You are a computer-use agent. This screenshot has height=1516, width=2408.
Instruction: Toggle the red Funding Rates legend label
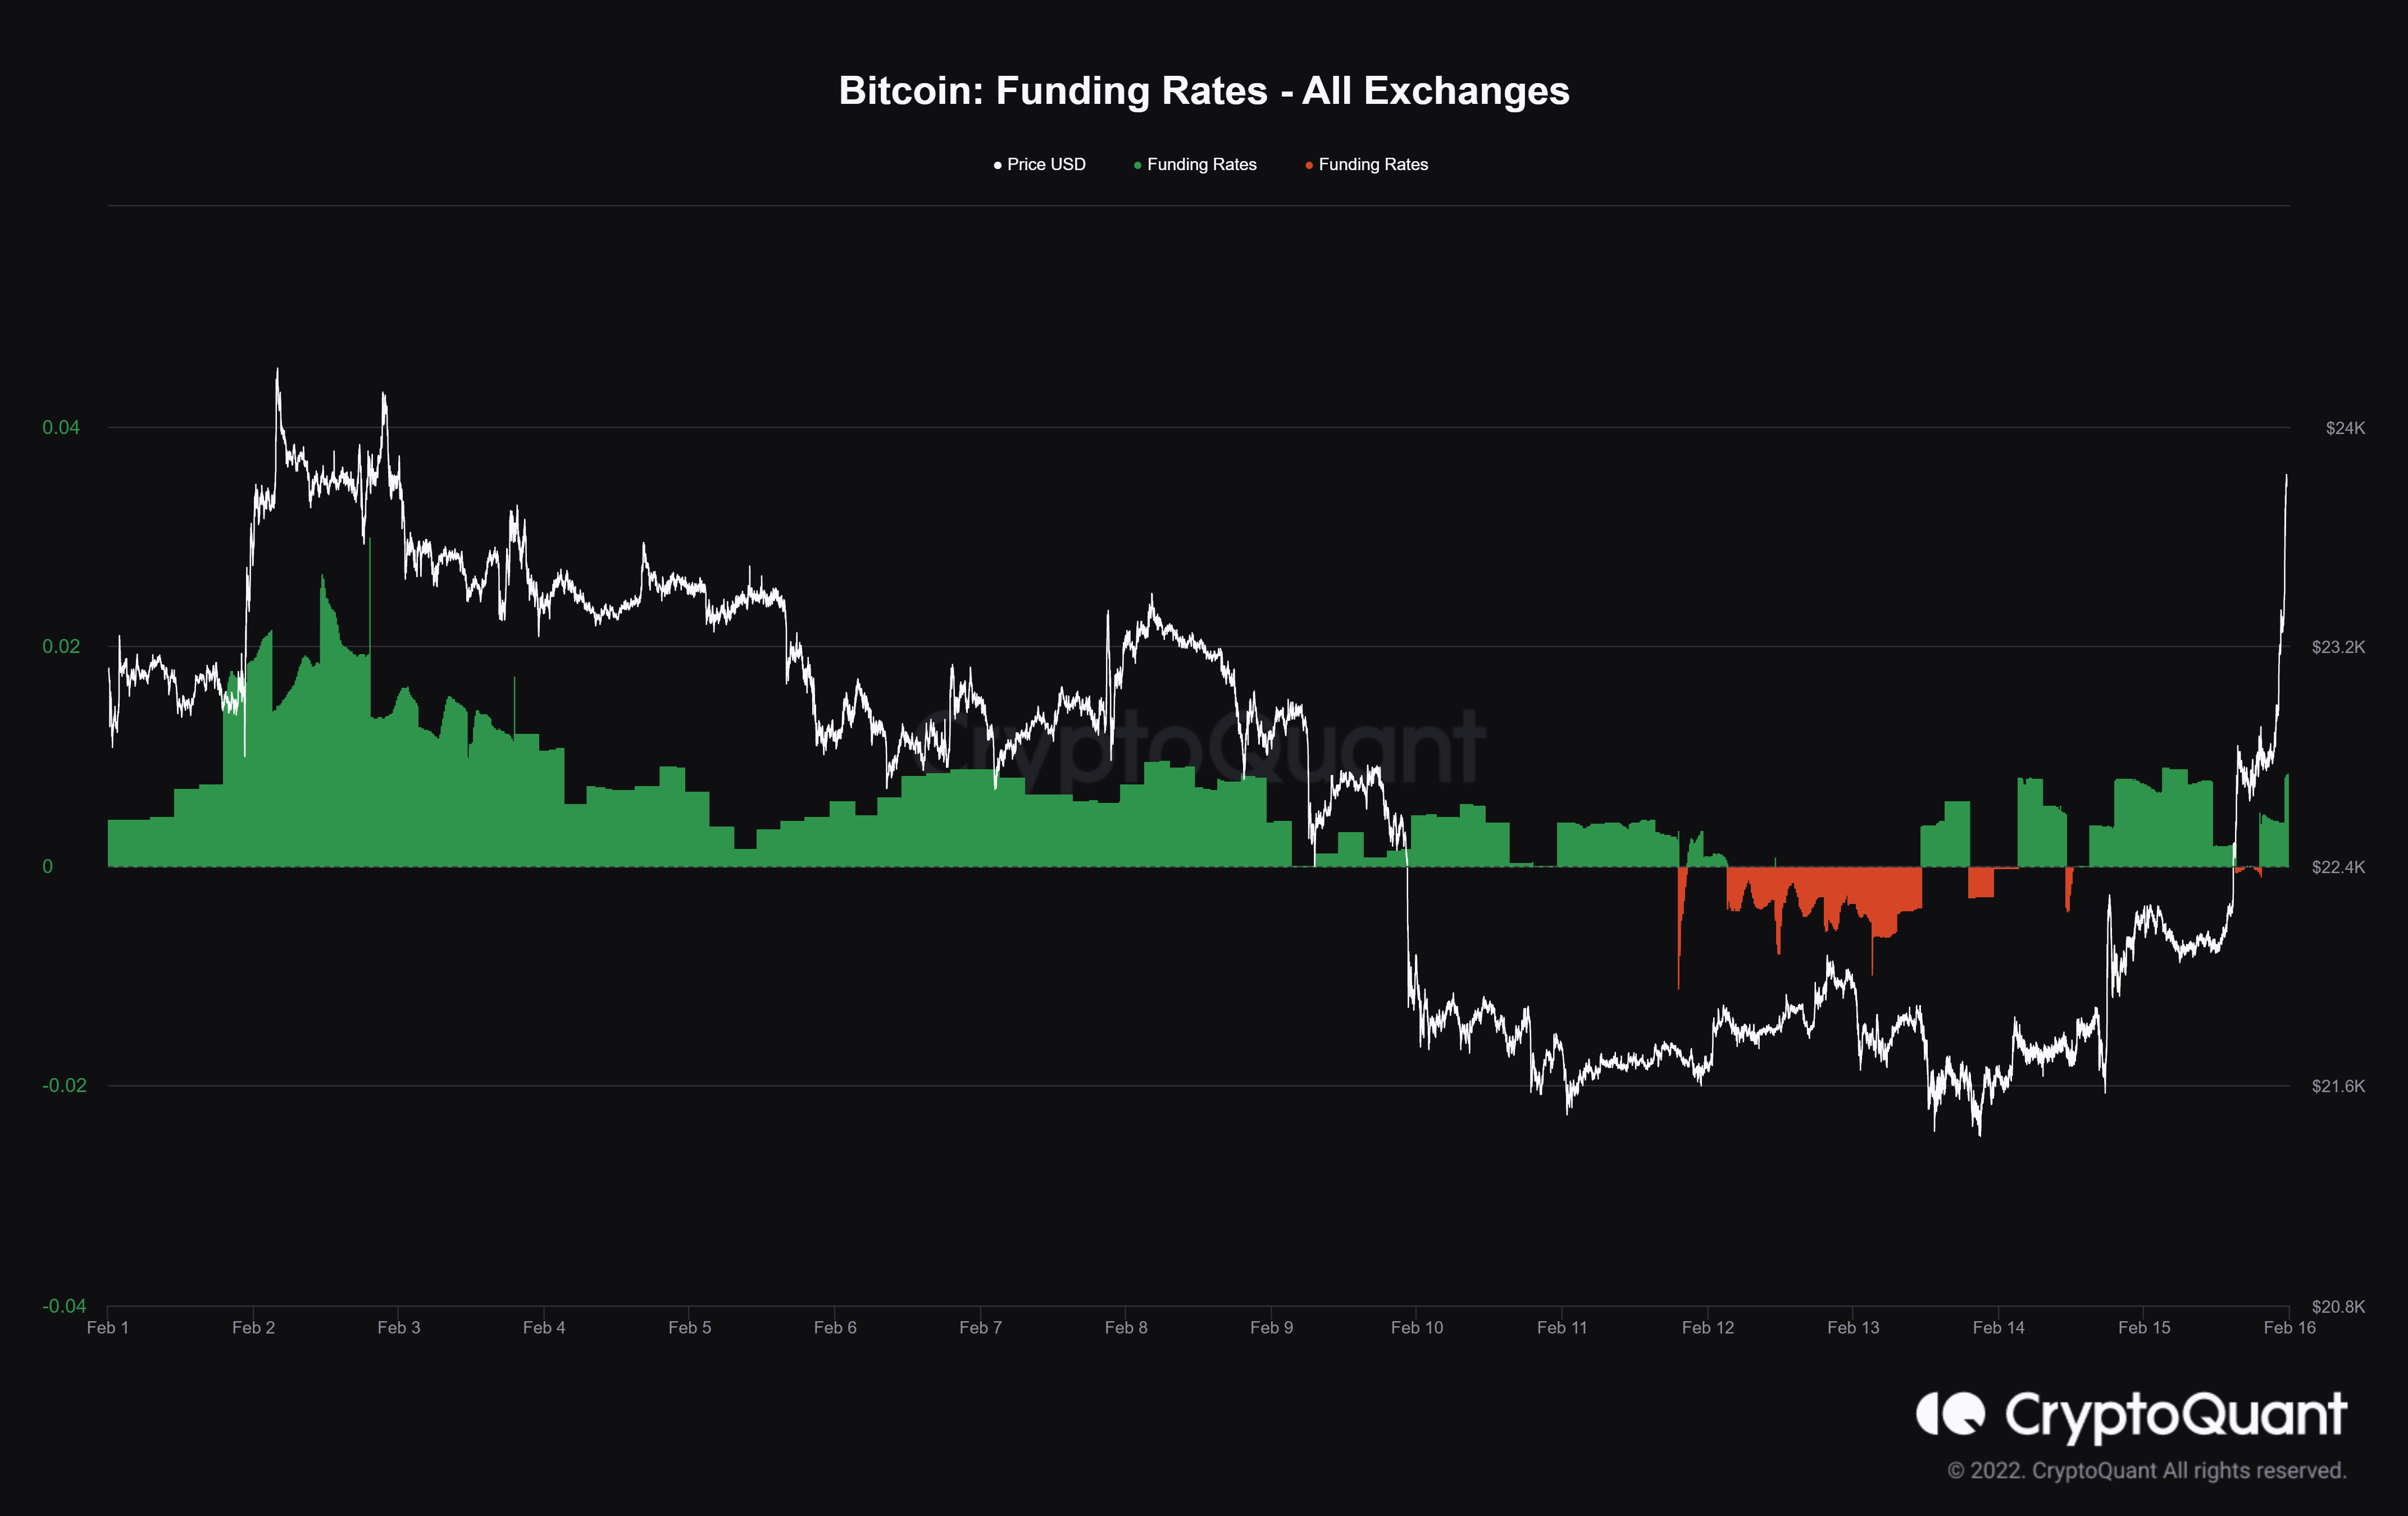point(1373,165)
